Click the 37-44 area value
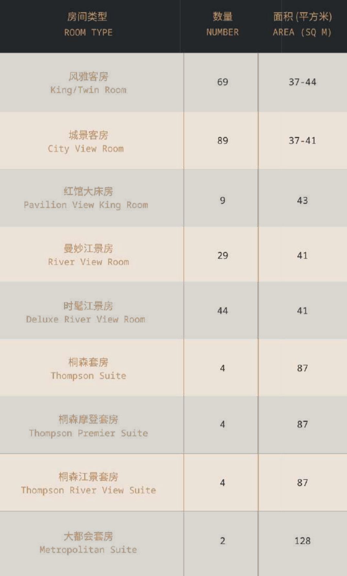This screenshot has width=347, height=576. coord(302,82)
